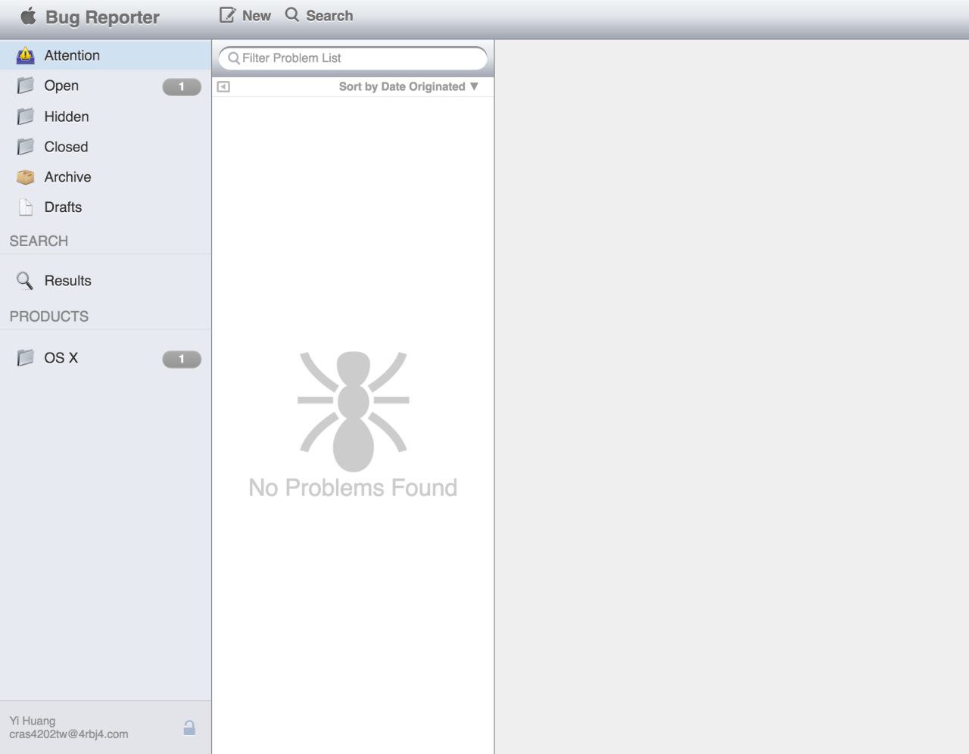969x754 pixels.
Task: Click the Search button label
Action: (x=329, y=16)
